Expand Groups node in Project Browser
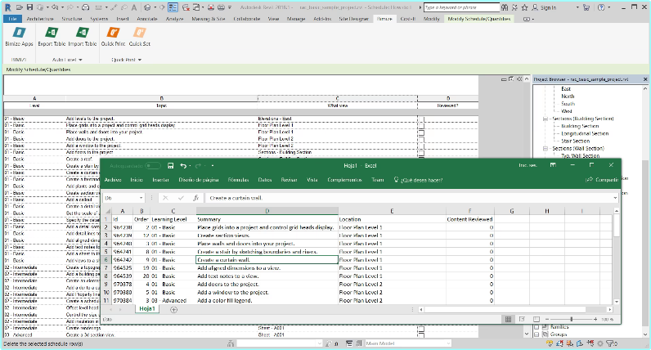This screenshot has height=350, width=651. 537,334
